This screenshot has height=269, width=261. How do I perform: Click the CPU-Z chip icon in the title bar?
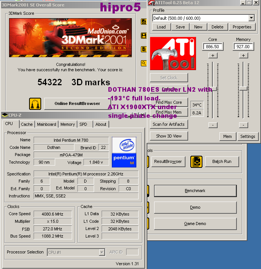[x=5, y=115]
